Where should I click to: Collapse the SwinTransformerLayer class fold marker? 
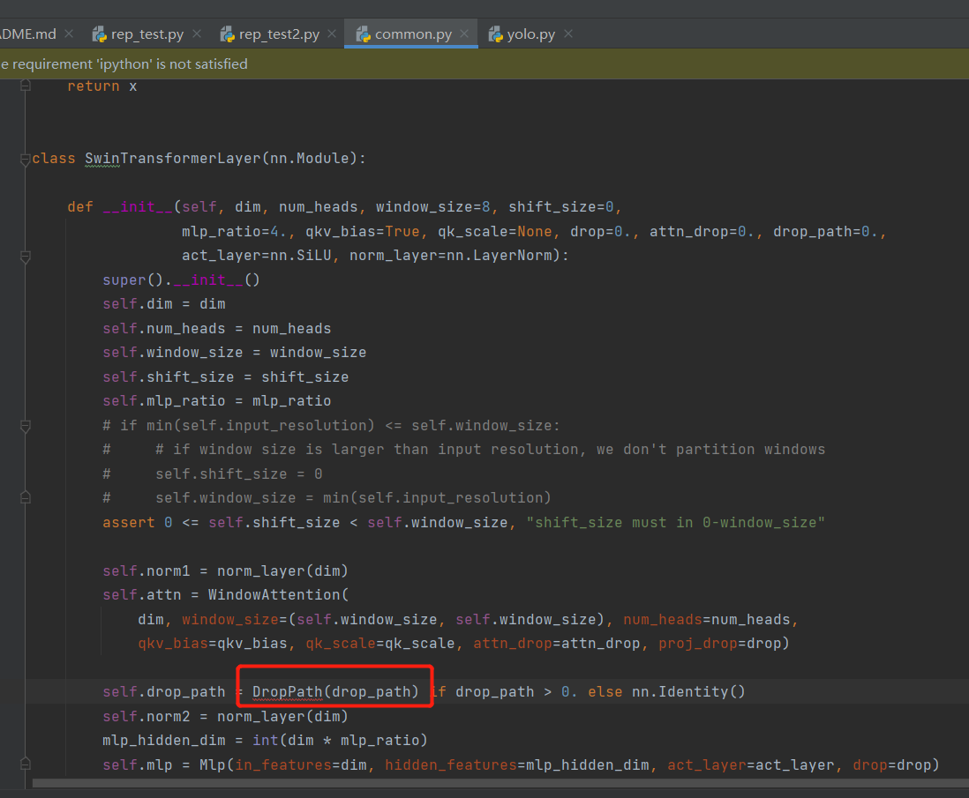26,160
